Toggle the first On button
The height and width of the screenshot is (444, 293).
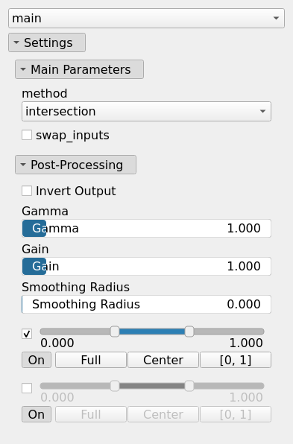pos(37,360)
